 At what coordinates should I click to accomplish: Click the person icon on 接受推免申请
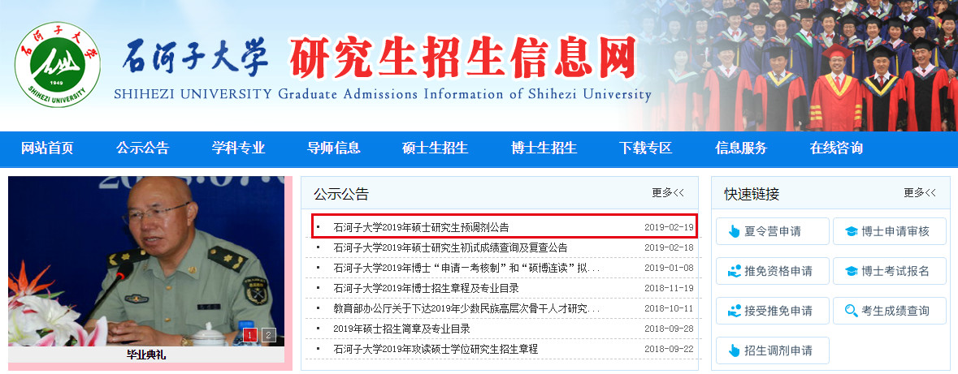[x=734, y=311]
